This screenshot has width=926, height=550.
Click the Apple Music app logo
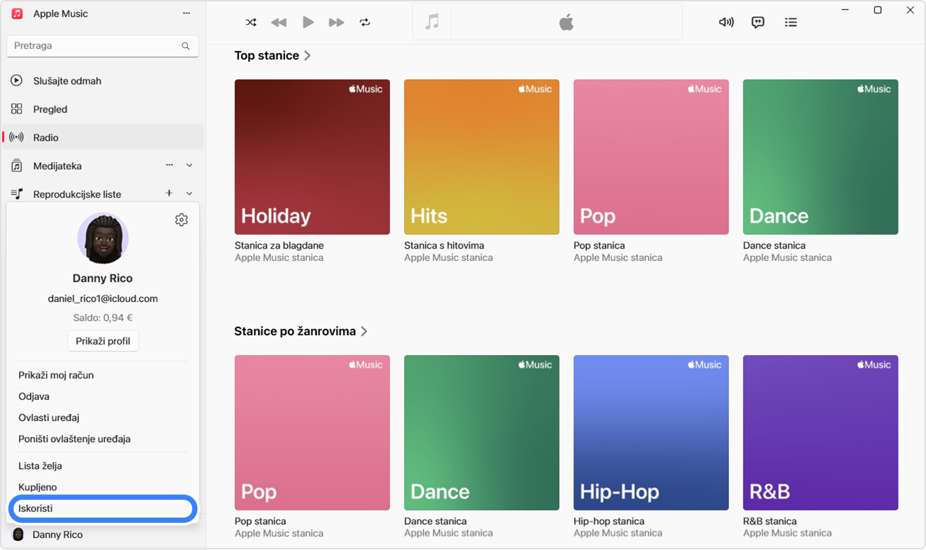17,14
